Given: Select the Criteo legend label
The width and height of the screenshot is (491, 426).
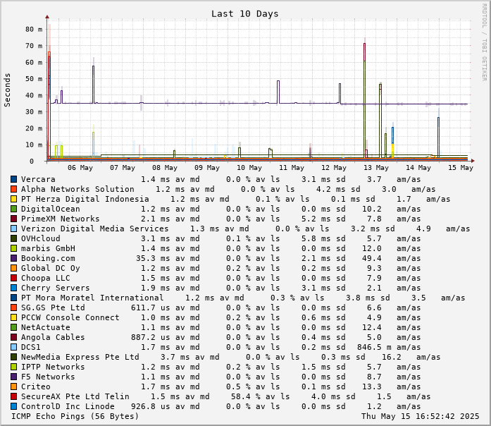Looking at the screenshot, I should click(36, 387).
